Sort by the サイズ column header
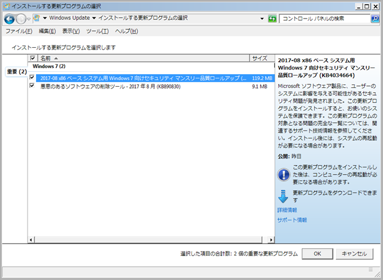Image resolution: width=383 pixels, height=280 pixels. point(262,58)
